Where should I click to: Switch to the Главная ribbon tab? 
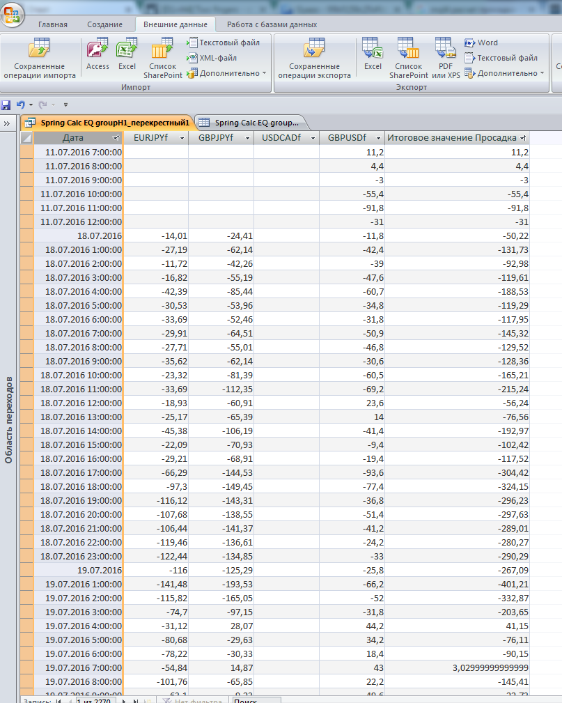click(x=53, y=24)
